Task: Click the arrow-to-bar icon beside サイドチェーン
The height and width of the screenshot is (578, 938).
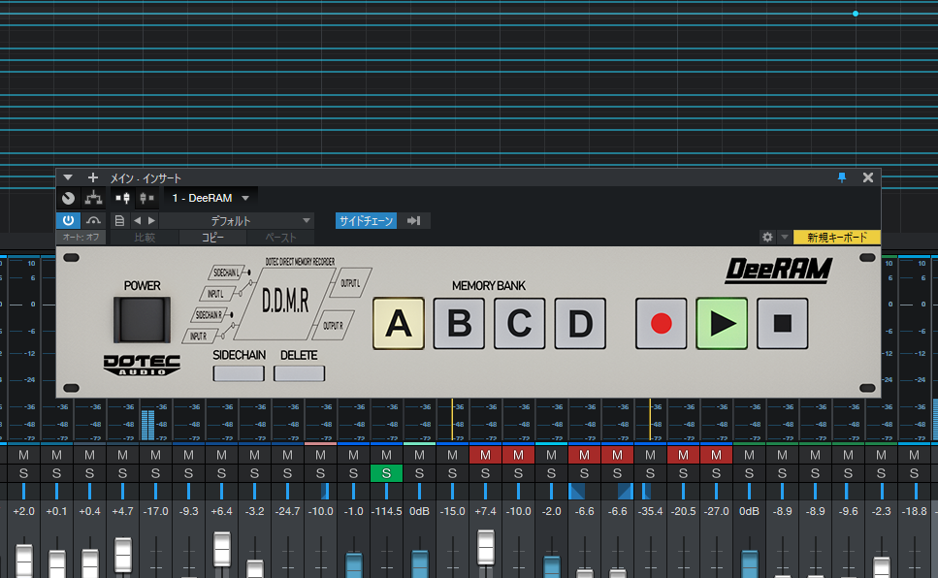Action: [413, 221]
